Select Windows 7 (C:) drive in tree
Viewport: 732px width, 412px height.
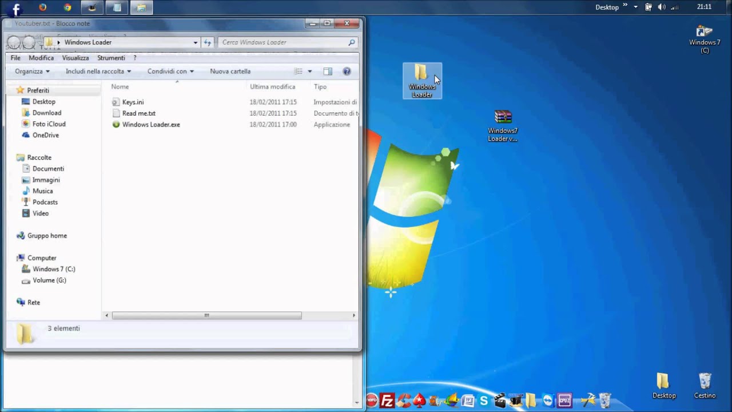[54, 269]
